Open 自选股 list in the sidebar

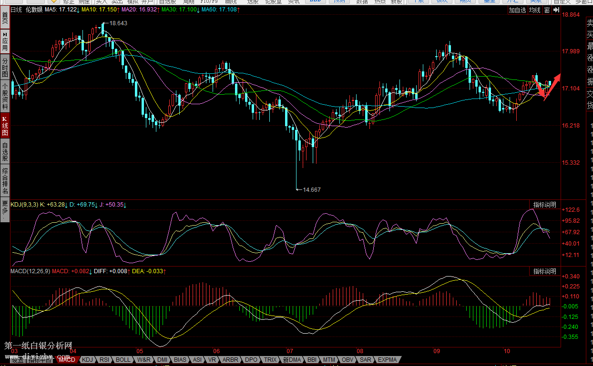5,152
